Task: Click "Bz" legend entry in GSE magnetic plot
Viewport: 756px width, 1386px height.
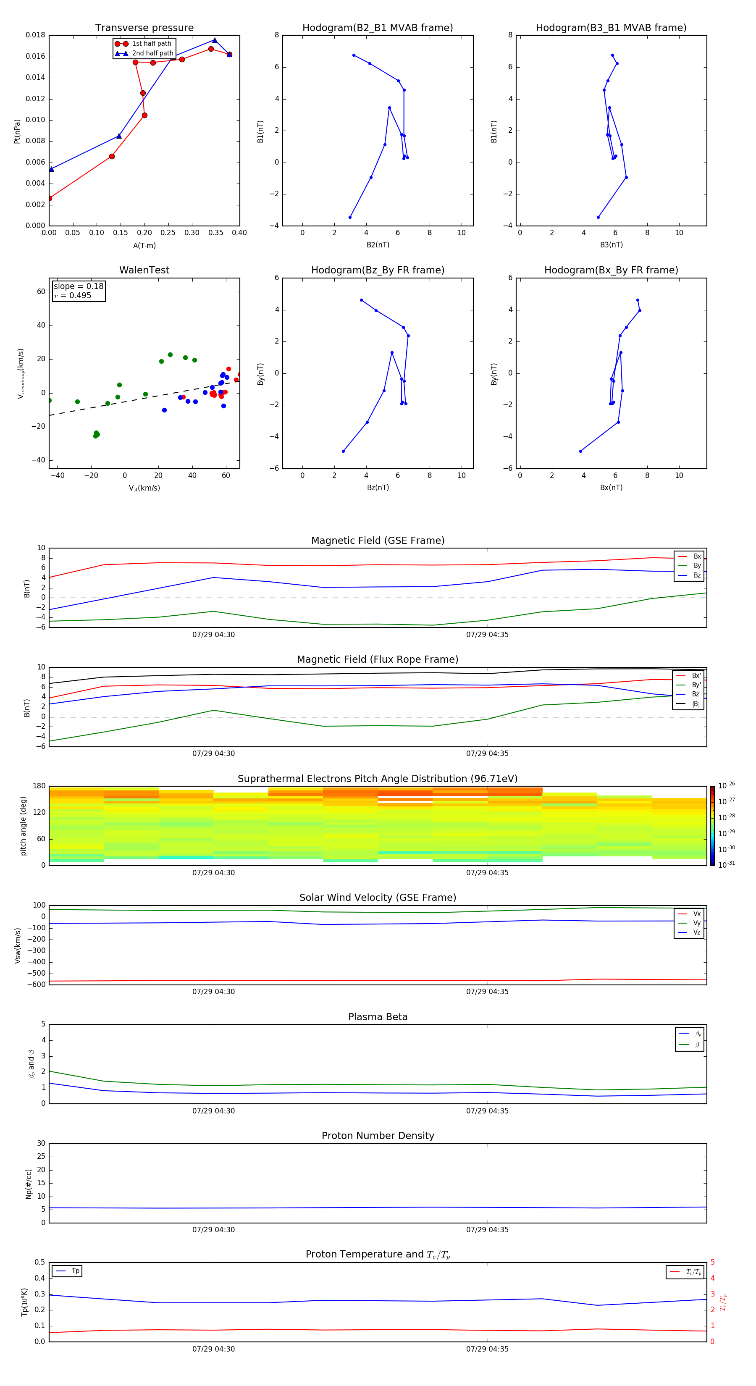Action: point(689,575)
